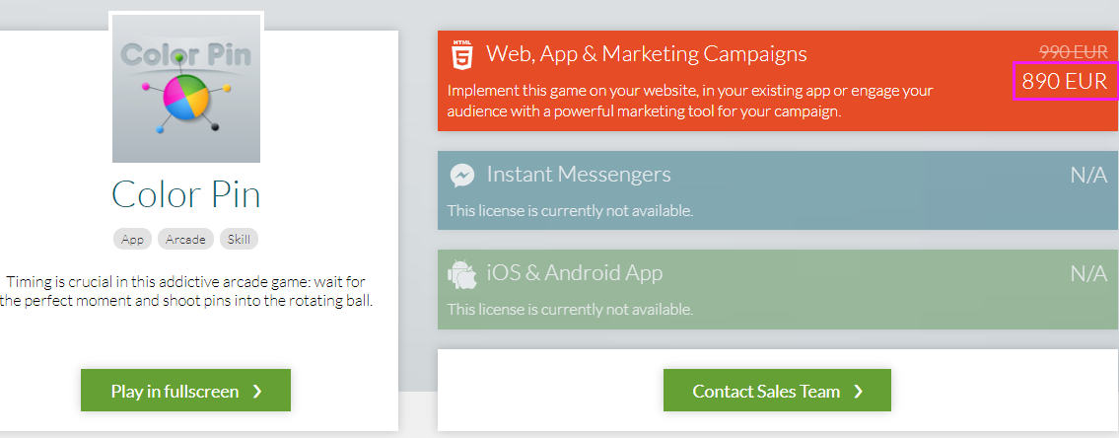Click the Messenger chat bubble icon
1119x438 pixels.
point(461,176)
